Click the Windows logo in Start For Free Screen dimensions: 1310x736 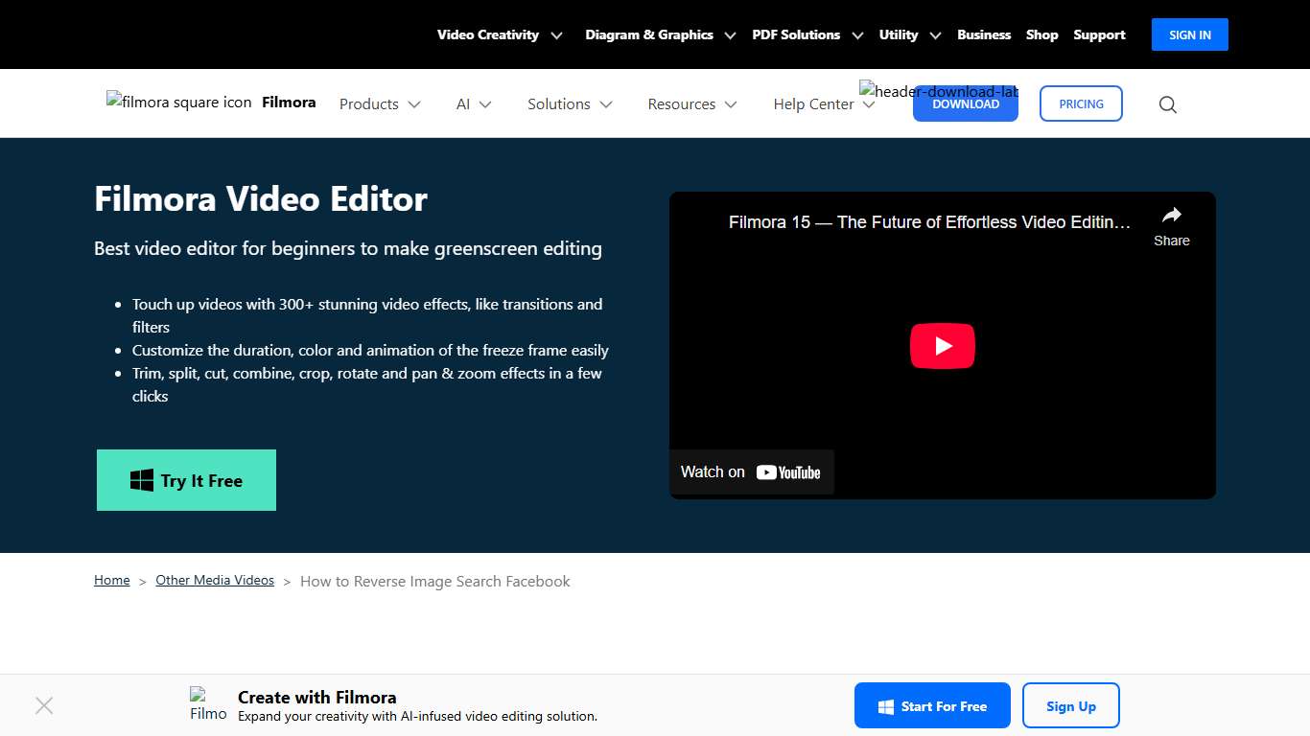884,705
